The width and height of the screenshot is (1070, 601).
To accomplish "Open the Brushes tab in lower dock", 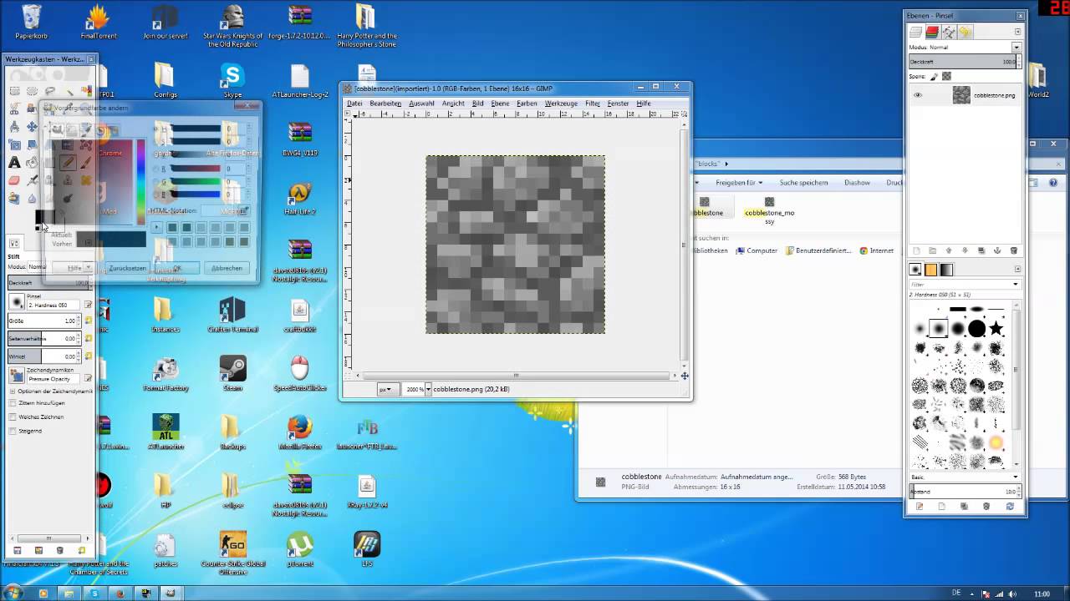I will [915, 270].
